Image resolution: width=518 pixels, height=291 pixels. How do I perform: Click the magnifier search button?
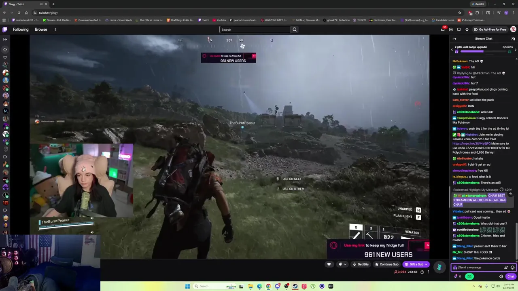[x=295, y=30]
